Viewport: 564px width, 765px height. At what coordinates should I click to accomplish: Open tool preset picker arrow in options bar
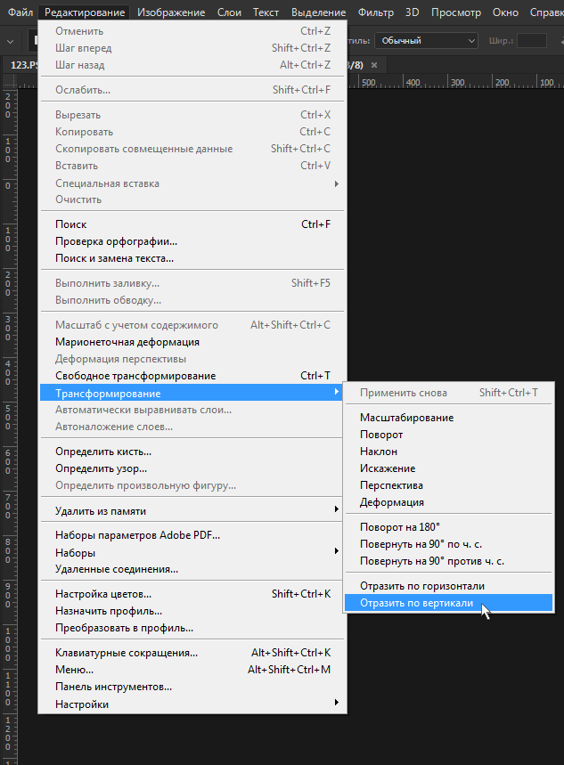[11, 42]
